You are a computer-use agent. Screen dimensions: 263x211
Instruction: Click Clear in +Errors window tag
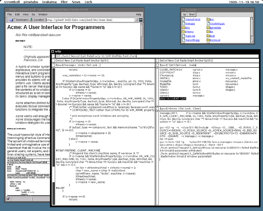coord(196,109)
